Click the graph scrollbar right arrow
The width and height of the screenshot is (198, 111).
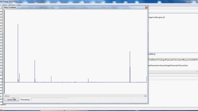(145, 96)
